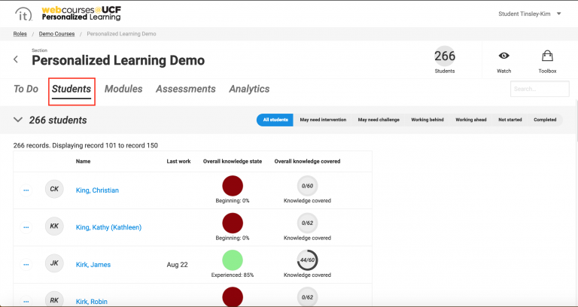This screenshot has width=578, height=307.
Task: Click the 266 Students count badge
Action: pyautogui.click(x=445, y=56)
